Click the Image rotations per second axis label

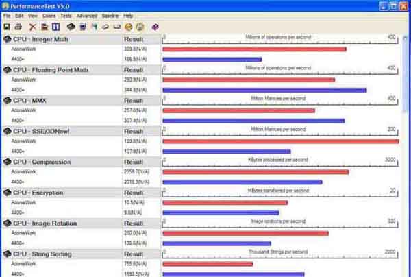click(278, 221)
